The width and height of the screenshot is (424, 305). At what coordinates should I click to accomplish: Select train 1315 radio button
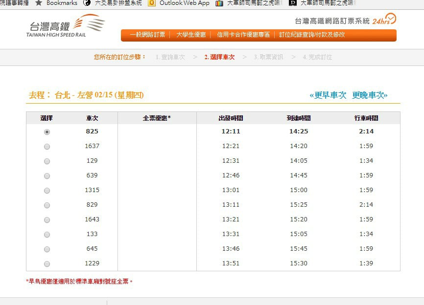(x=47, y=191)
